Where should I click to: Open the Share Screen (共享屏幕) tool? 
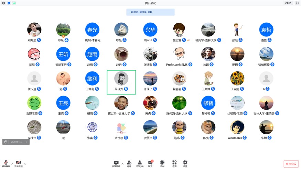[x=116, y=163]
